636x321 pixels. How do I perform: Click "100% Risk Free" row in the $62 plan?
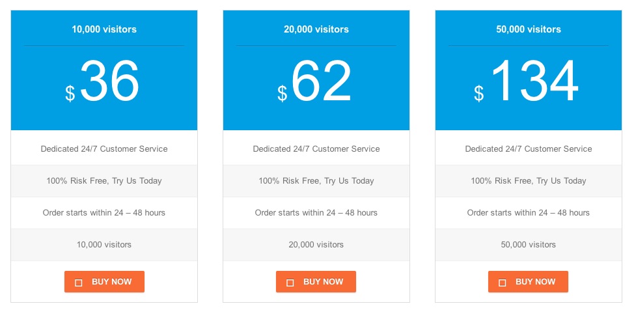click(316, 181)
